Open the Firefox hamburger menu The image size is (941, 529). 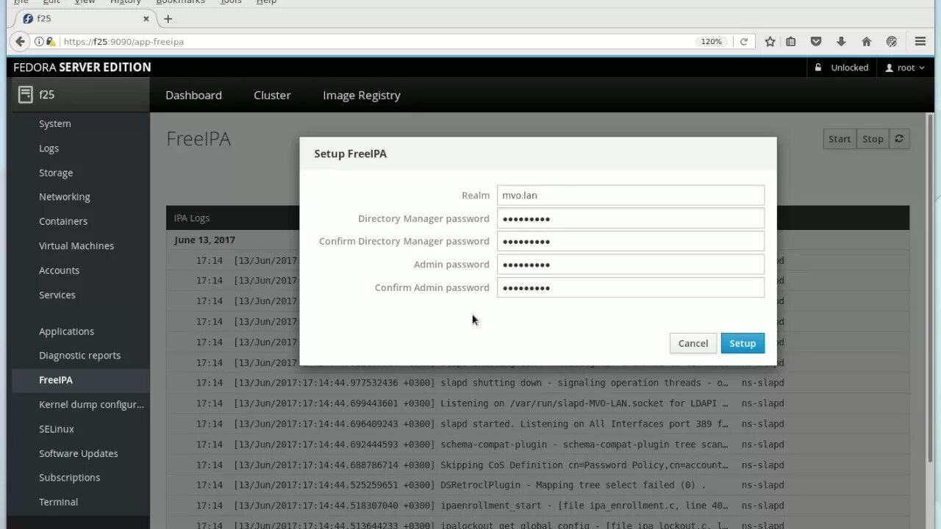pyautogui.click(x=920, y=42)
